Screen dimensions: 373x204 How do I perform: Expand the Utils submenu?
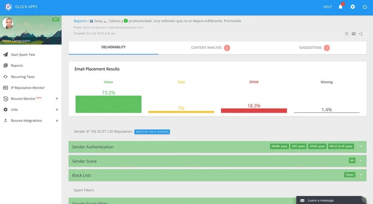(57, 109)
